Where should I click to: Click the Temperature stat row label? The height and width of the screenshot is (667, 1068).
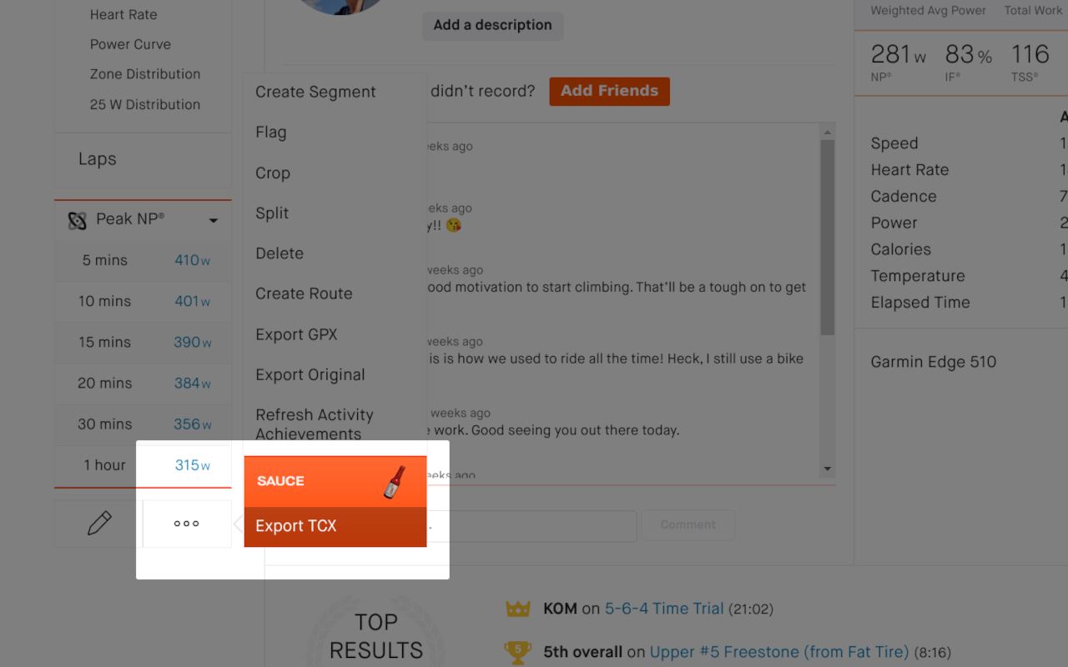click(x=918, y=276)
